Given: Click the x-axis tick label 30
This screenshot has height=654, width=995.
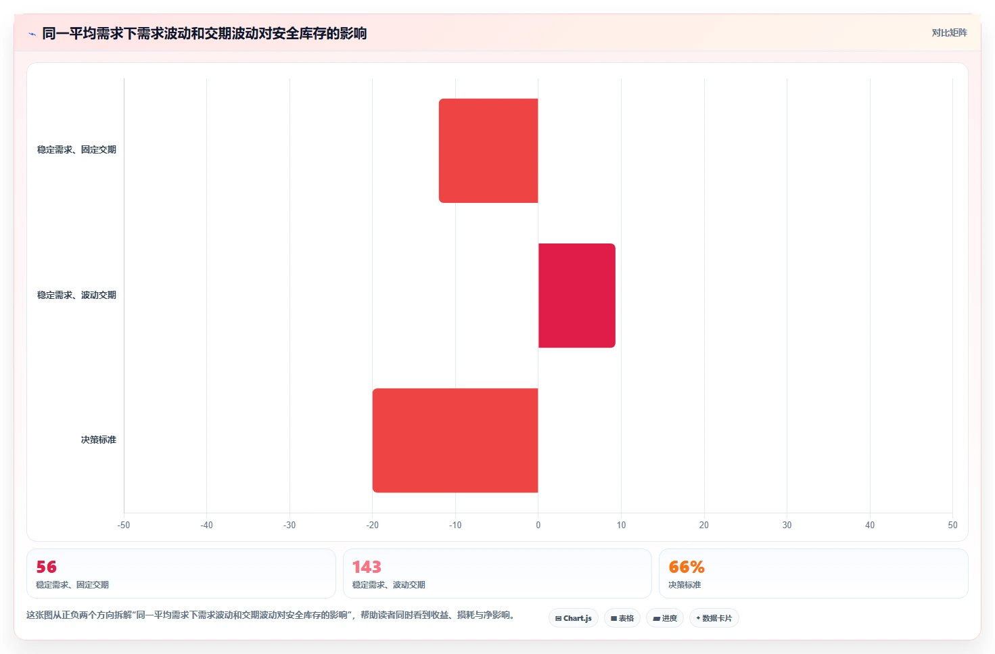Looking at the screenshot, I should (787, 525).
